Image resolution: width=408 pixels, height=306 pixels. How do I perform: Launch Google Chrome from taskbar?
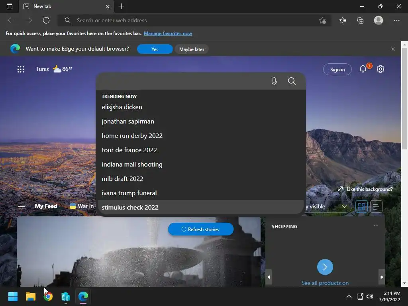[48, 296]
